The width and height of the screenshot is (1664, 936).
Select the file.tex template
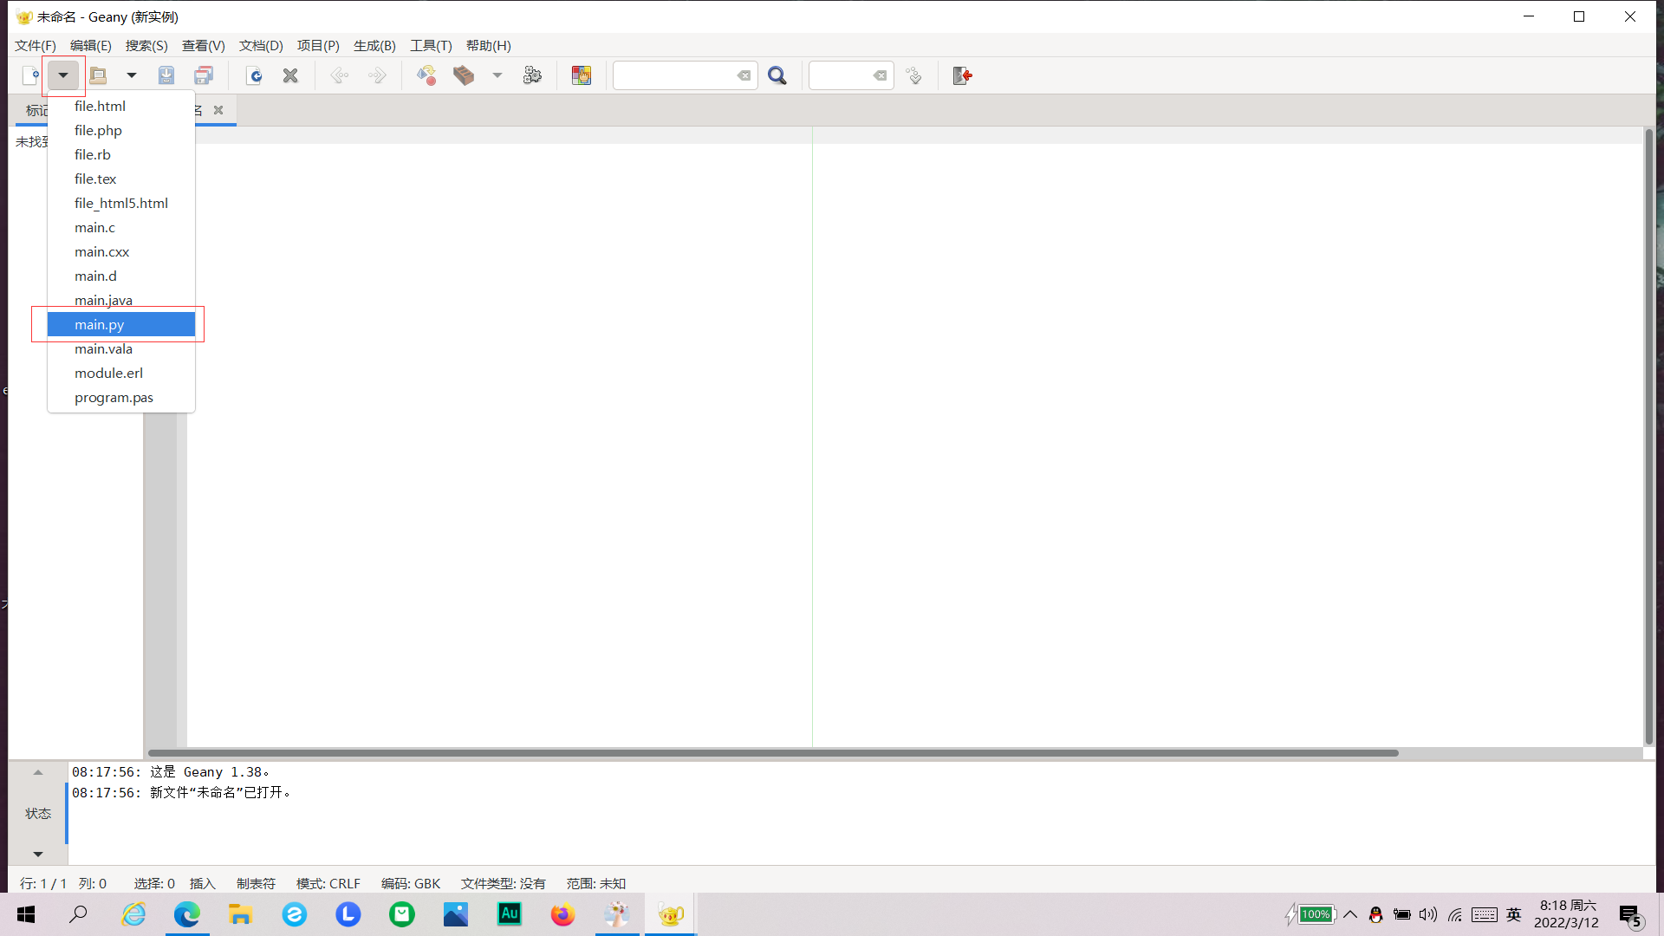pos(121,179)
